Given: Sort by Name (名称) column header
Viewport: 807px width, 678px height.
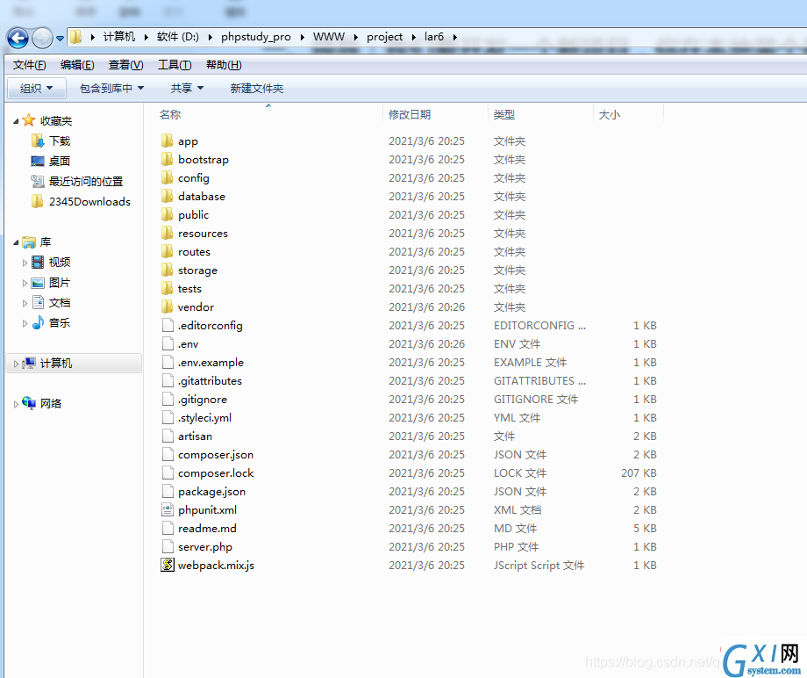Looking at the screenshot, I should pos(170,114).
